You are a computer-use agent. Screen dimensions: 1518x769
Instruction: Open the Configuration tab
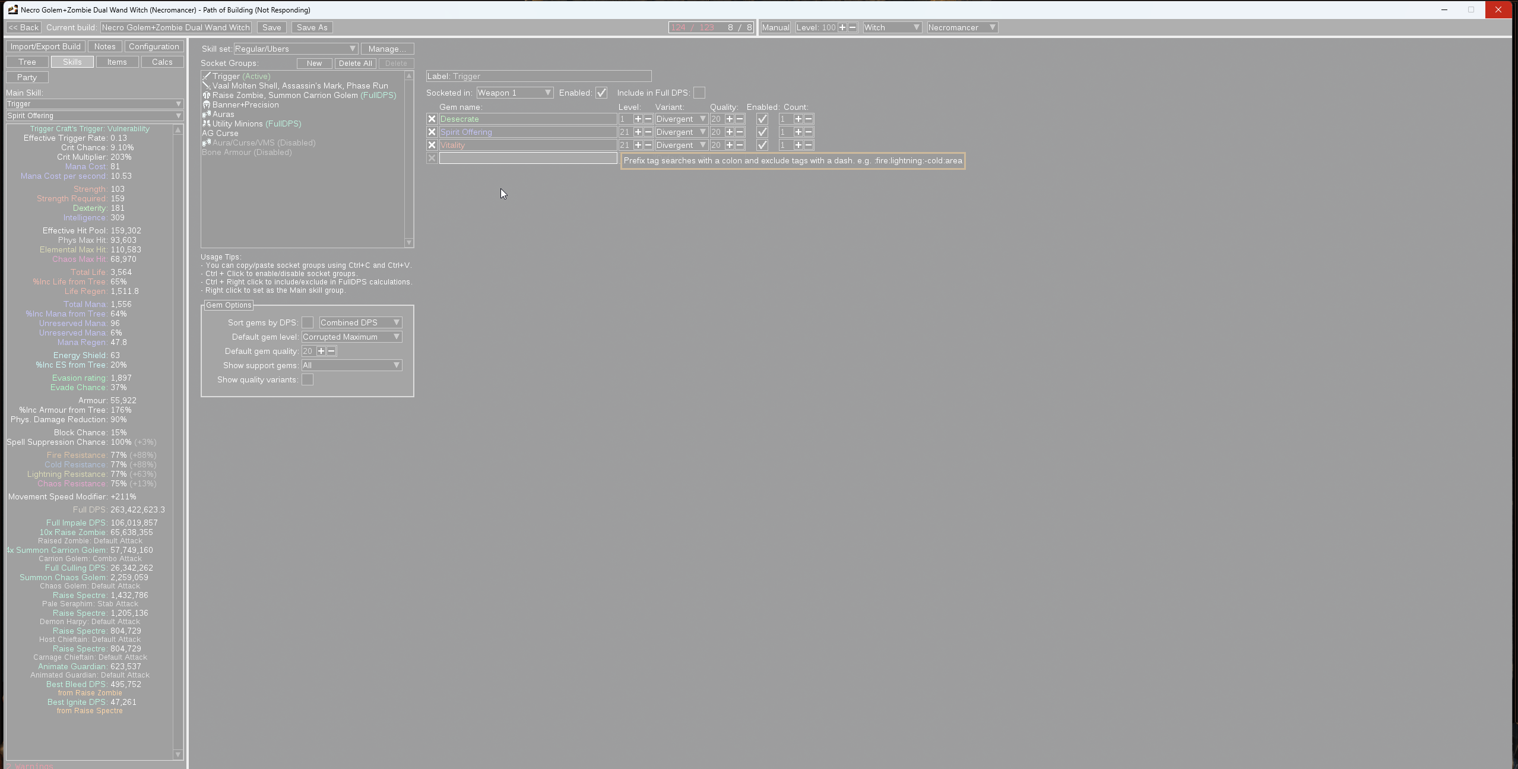click(154, 46)
